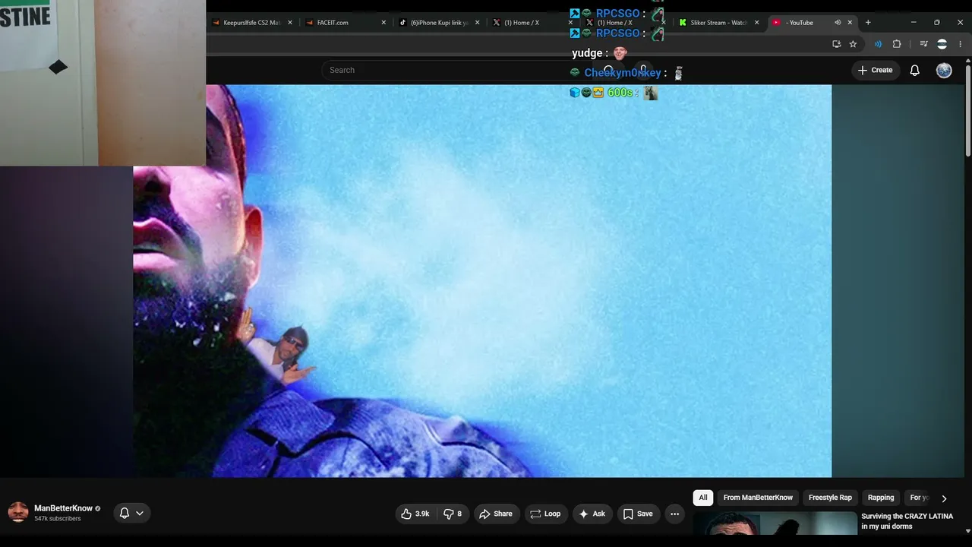Filter by Rapping chip
This screenshot has width=972, height=547.
[881, 498]
